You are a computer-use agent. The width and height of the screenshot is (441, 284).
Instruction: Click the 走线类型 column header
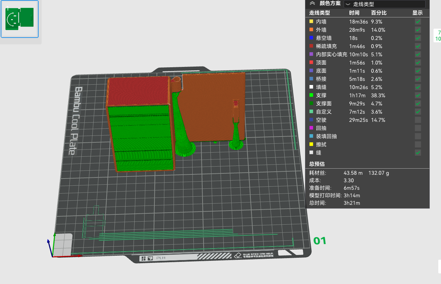point(319,13)
